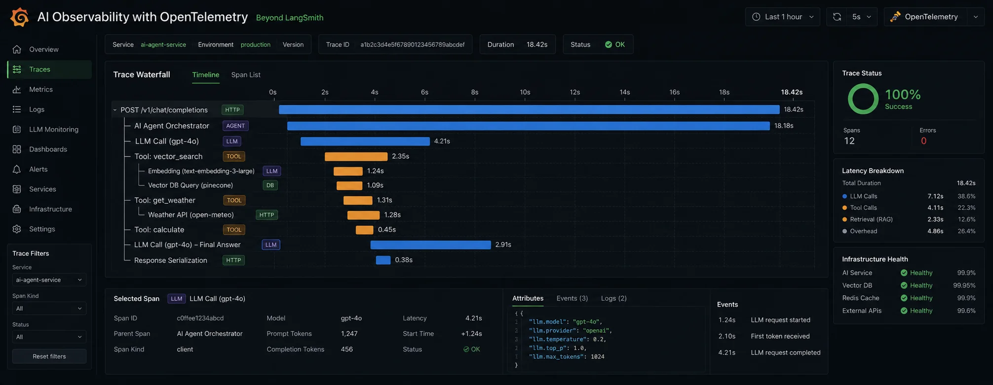Switch to the Timeline tab
This screenshot has height=385, width=993.
coord(205,75)
